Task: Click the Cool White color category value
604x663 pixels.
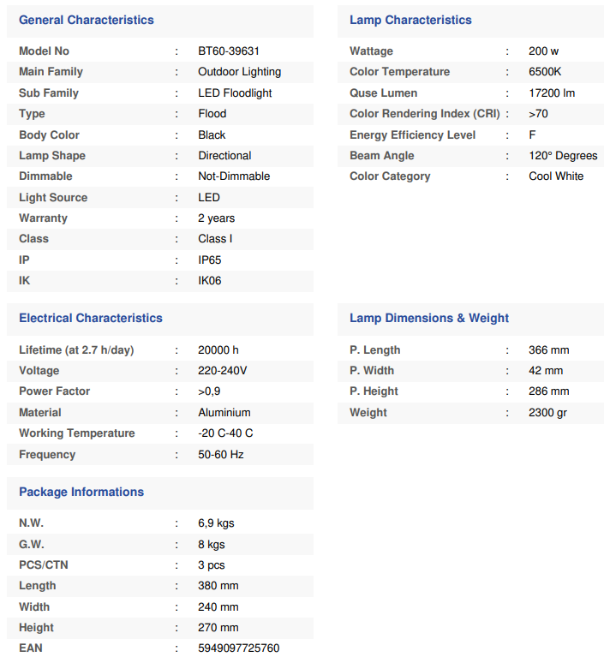Action: point(556,176)
